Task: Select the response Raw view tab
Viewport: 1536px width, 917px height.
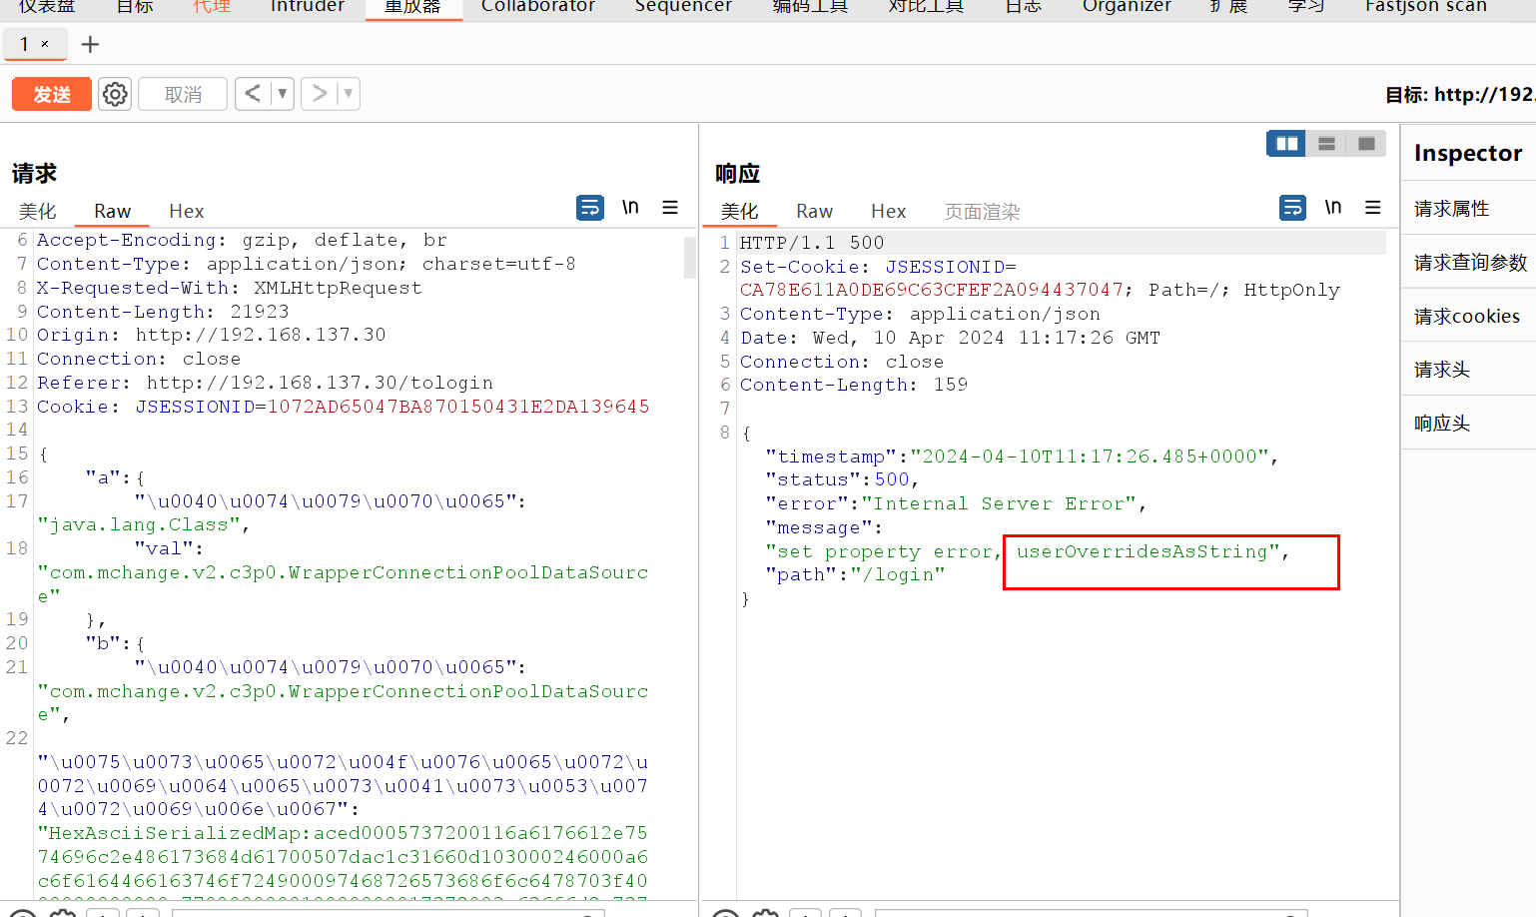Action: click(x=814, y=211)
